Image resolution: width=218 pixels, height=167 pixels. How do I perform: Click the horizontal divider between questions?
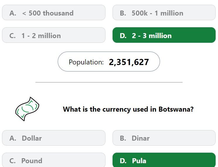tap(109, 82)
